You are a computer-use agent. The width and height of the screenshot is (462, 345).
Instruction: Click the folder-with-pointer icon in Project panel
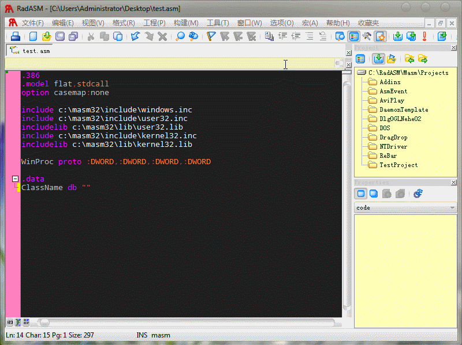392,59
